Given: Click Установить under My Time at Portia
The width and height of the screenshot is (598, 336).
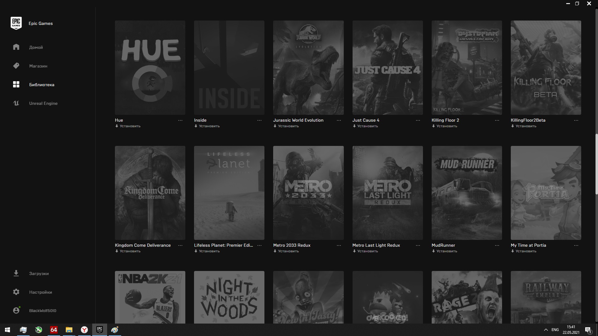Looking at the screenshot, I should click(526, 251).
